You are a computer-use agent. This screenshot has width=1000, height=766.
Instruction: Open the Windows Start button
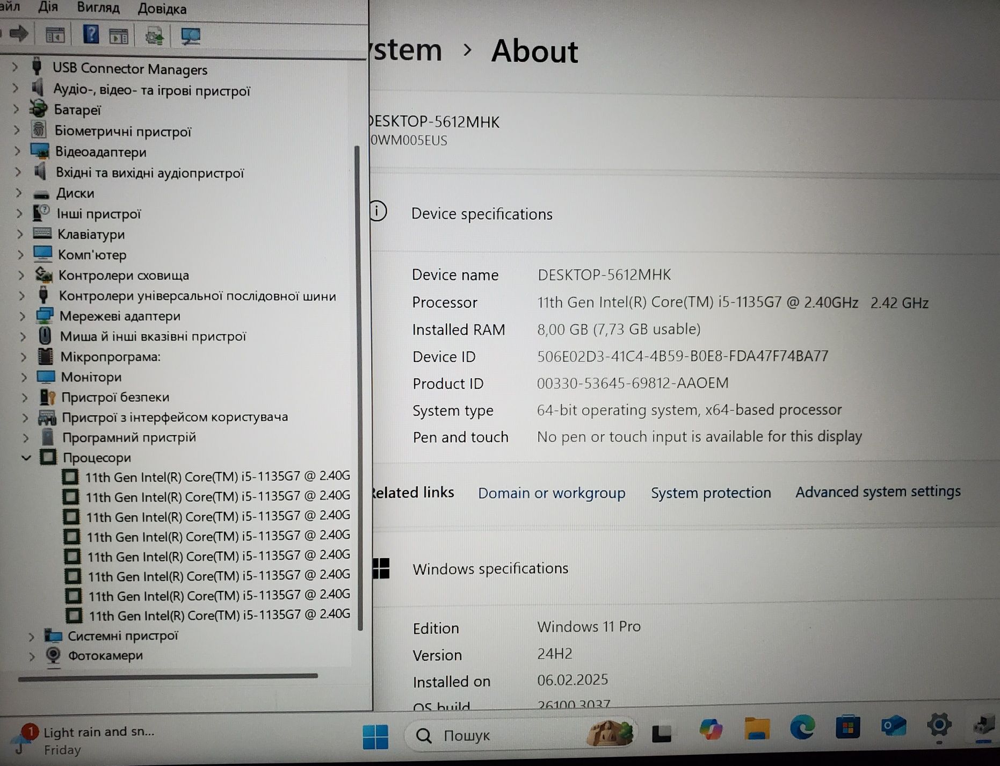click(x=375, y=736)
